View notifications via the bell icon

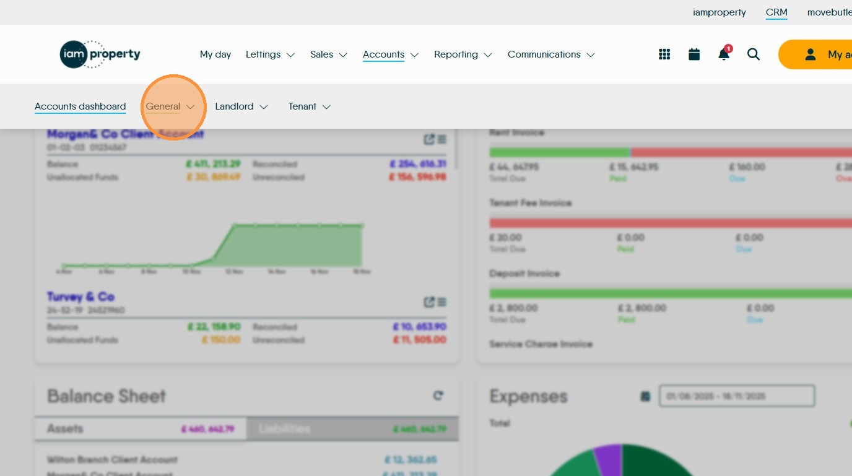[724, 54]
